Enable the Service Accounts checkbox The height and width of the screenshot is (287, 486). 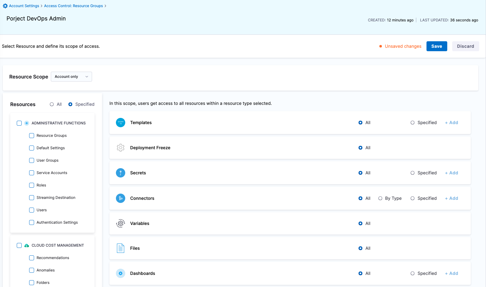coord(32,173)
